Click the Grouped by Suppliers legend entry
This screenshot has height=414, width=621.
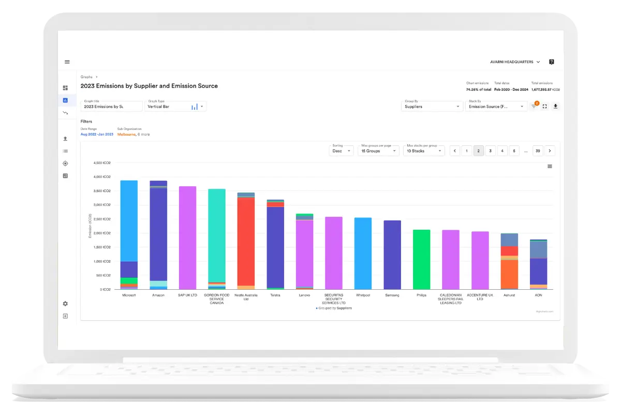click(x=334, y=308)
